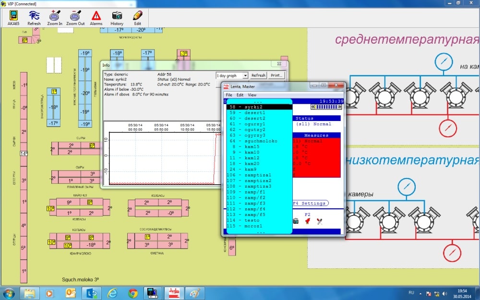Open F4 Settings in Lenta window
The width and height of the screenshot is (480, 300).
310,203
